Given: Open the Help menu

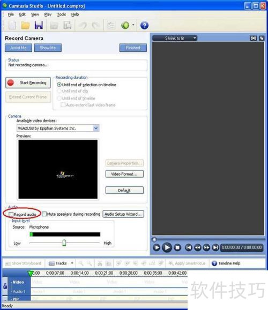Looking at the screenshot, I should [x=75, y=14].
